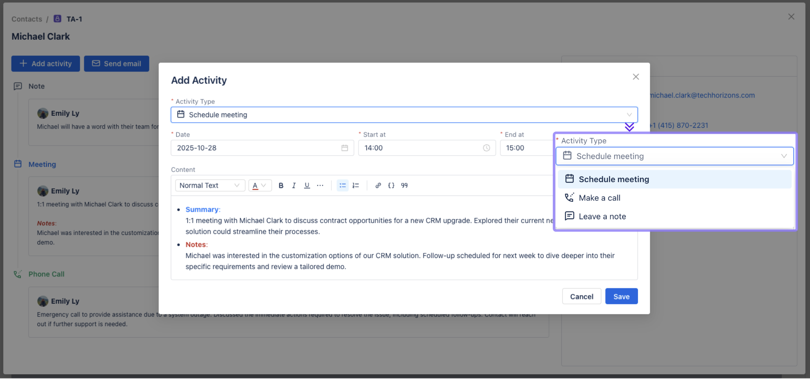Open more formatting options ellipsis
The width and height of the screenshot is (810, 379).
coord(320,186)
